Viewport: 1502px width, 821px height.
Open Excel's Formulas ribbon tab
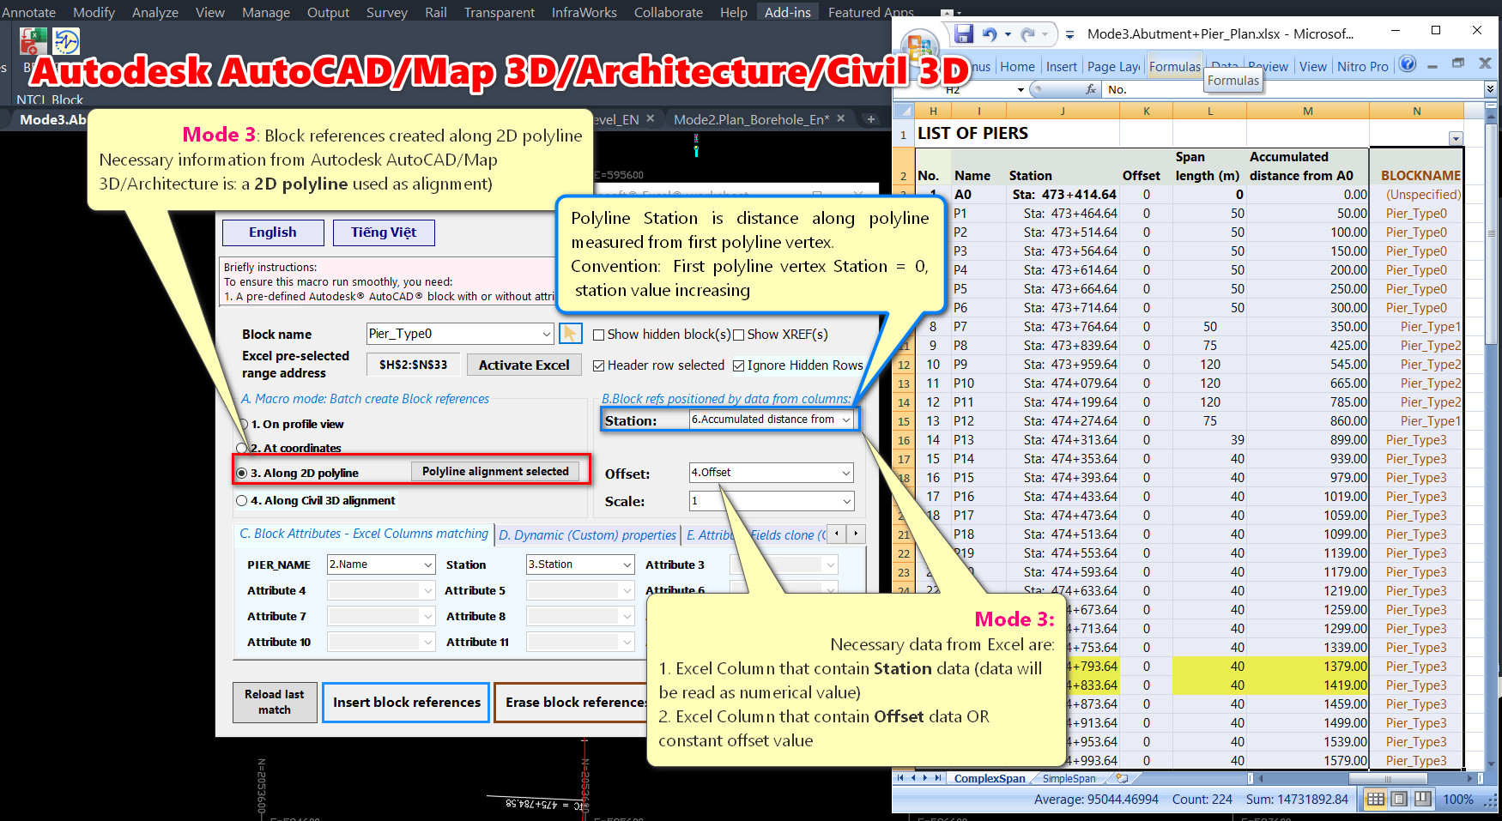click(x=1175, y=66)
